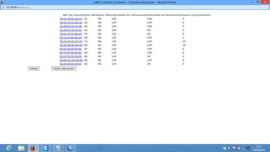Select the -73 signal value

(x=85, y=41)
